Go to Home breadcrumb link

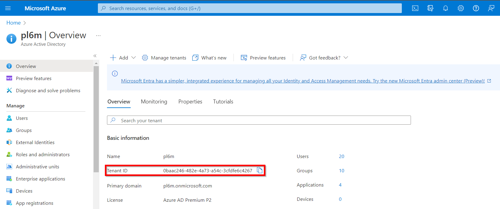click(14, 23)
